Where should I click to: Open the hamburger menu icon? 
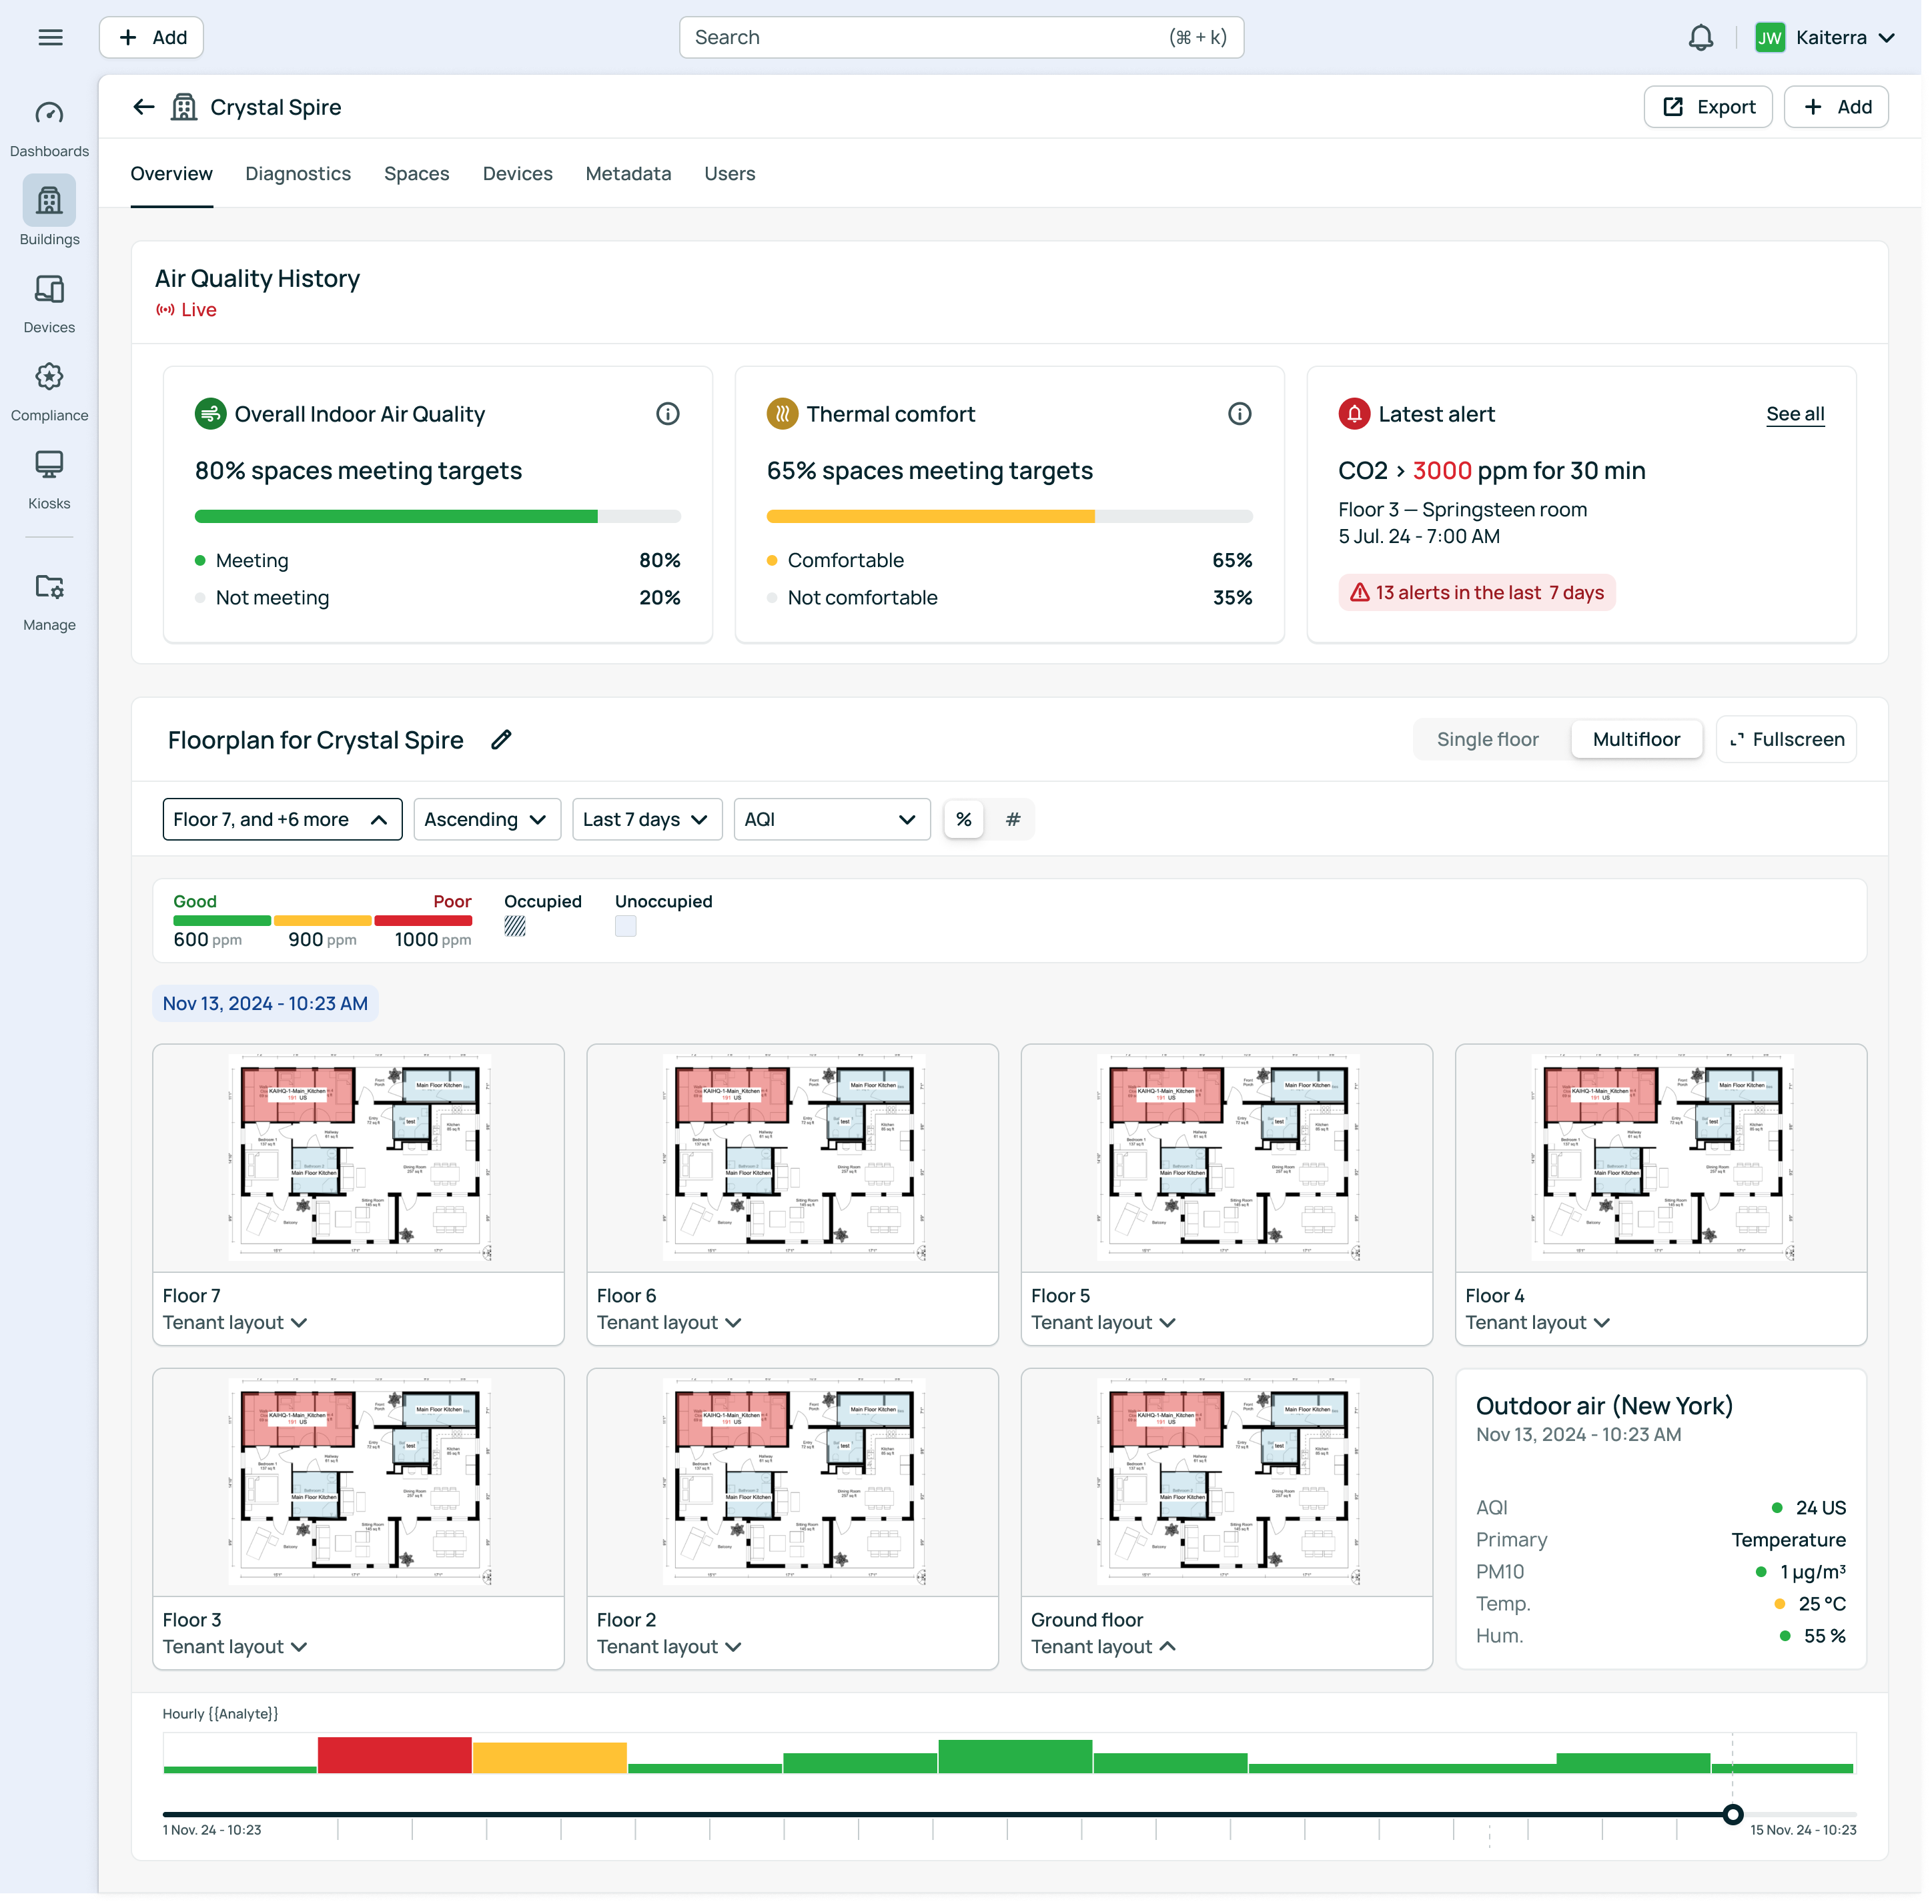50,38
